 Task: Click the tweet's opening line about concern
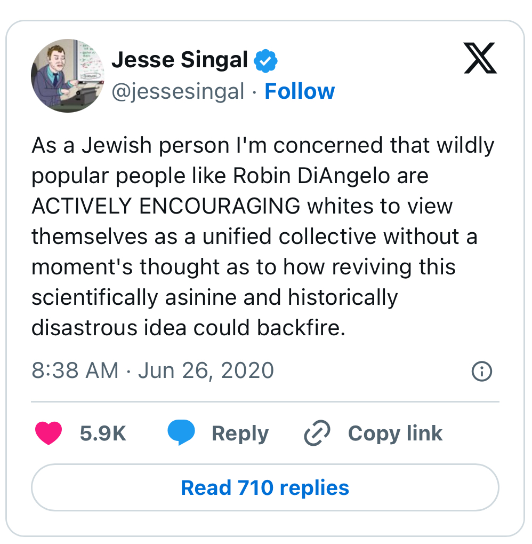pos(263,145)
